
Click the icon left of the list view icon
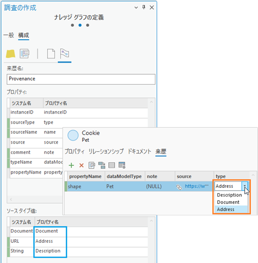coord(102,165)
